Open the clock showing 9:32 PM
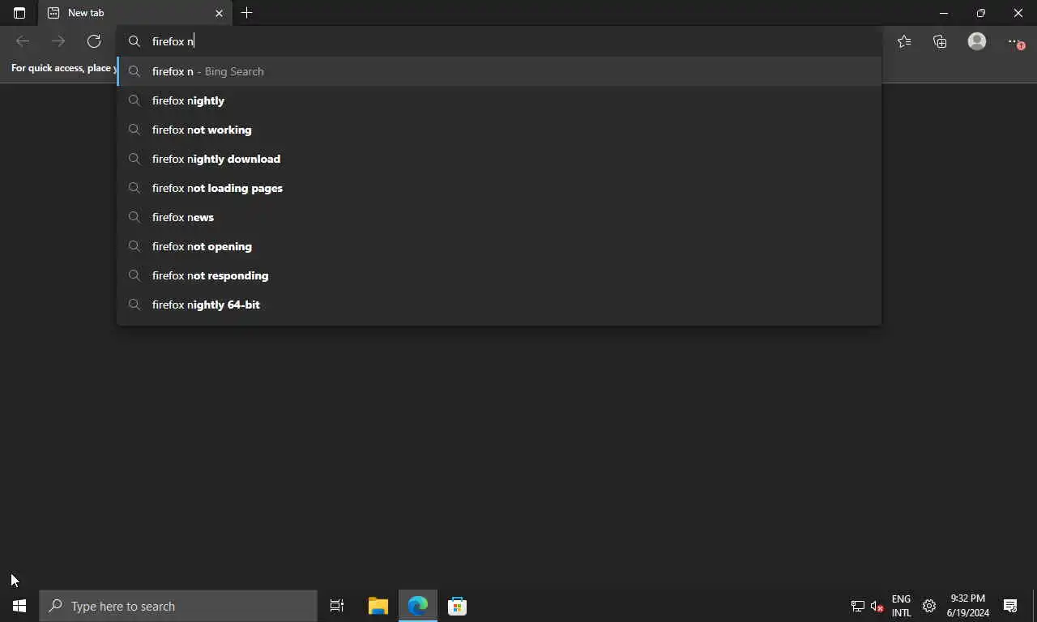The height and width of the screenshot is (622, 1037). pyautogui.click(x=968, y=606)
